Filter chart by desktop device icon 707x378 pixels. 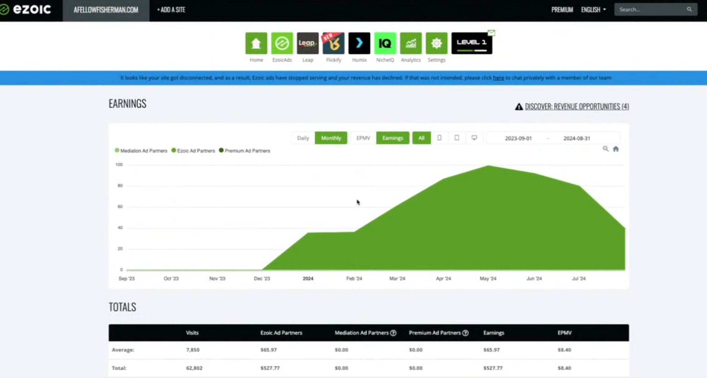(x=474, y=138)
